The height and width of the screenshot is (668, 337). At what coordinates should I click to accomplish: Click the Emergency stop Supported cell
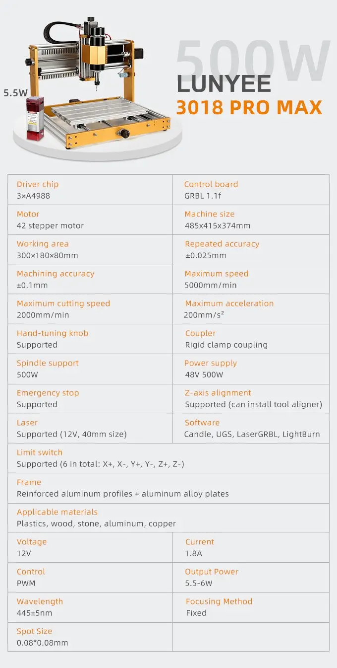click(90, 398)
